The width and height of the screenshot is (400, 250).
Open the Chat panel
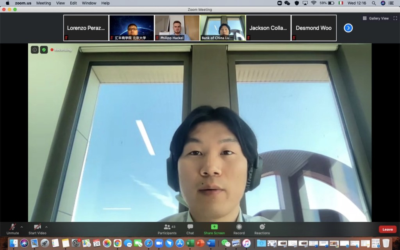(190, 229)
